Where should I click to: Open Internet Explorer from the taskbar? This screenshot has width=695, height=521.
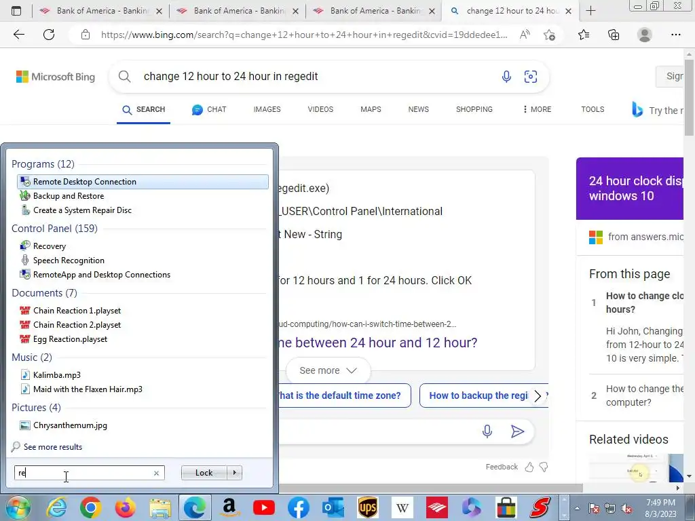click(x=57, y=507)
